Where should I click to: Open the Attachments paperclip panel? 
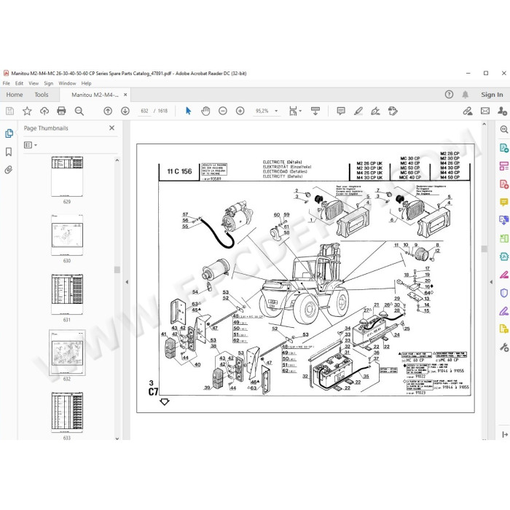(9, 170)
